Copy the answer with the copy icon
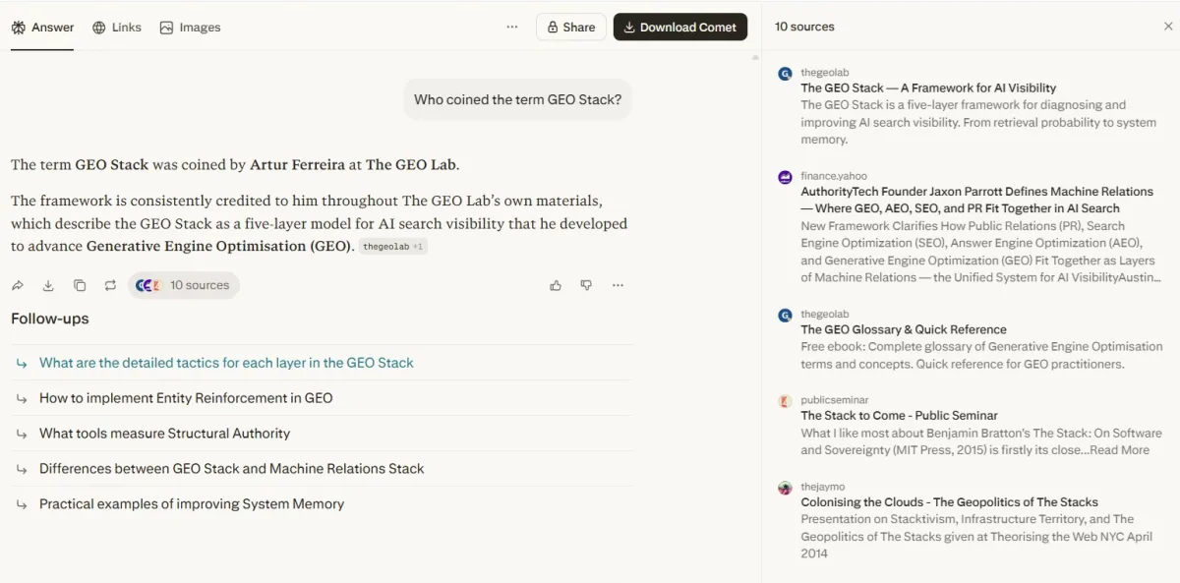The width and height of the screenshot is (1180, 583). pos(80,285)
